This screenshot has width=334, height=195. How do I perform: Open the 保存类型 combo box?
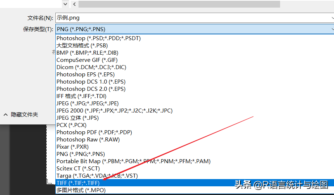[x=195, y=29]
